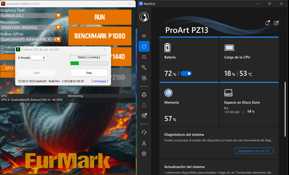
Task: Click the 137/951GB disk usage value
Action: pos(232,112)
